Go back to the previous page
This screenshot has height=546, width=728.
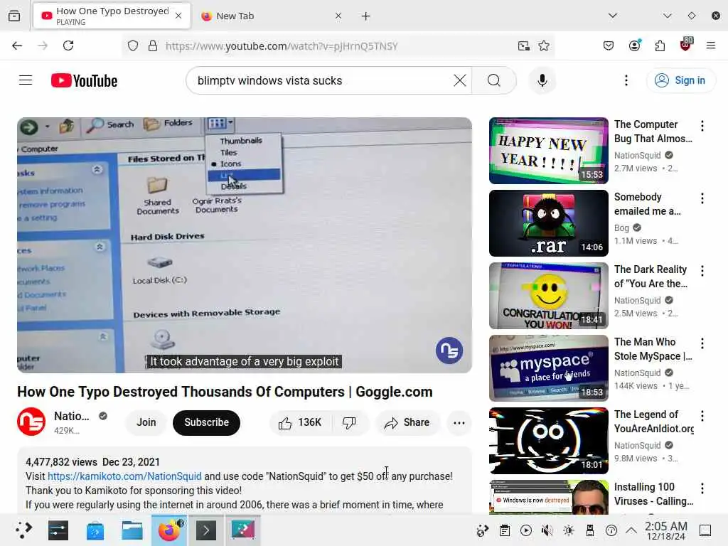(x=17, y=45)
